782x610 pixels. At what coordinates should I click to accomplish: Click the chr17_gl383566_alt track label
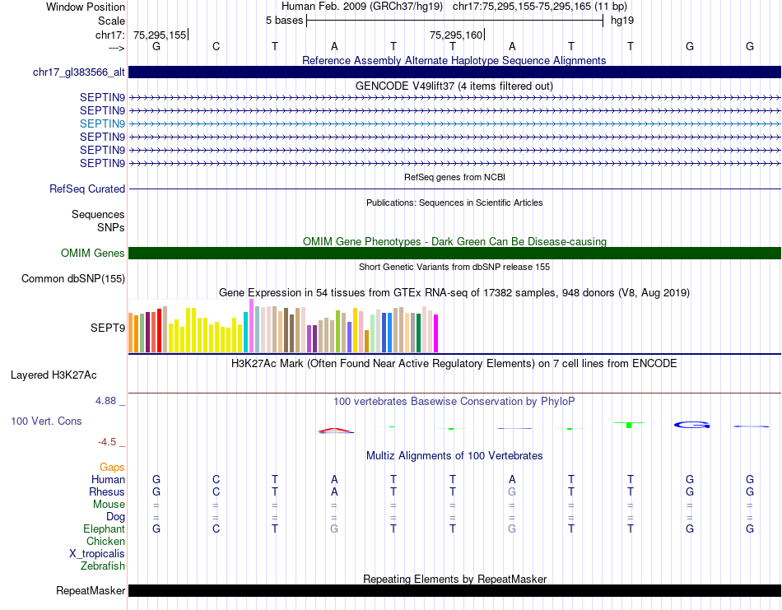click(x=78, y=72)
